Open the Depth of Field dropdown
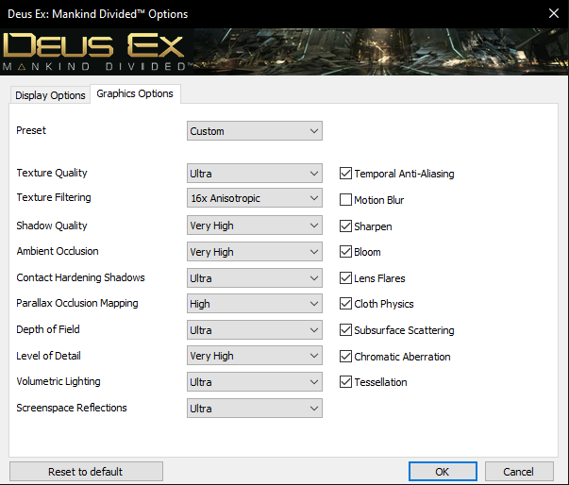 255,330
